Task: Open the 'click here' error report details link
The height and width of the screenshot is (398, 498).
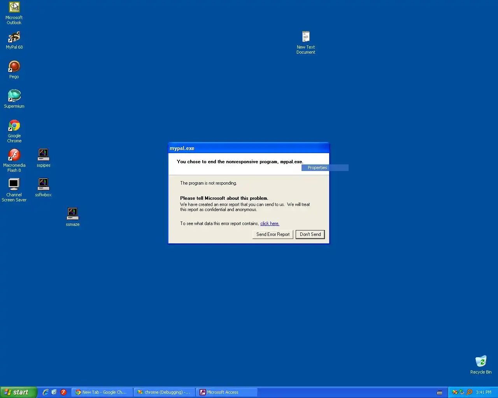Action: [x=270, y=223]
